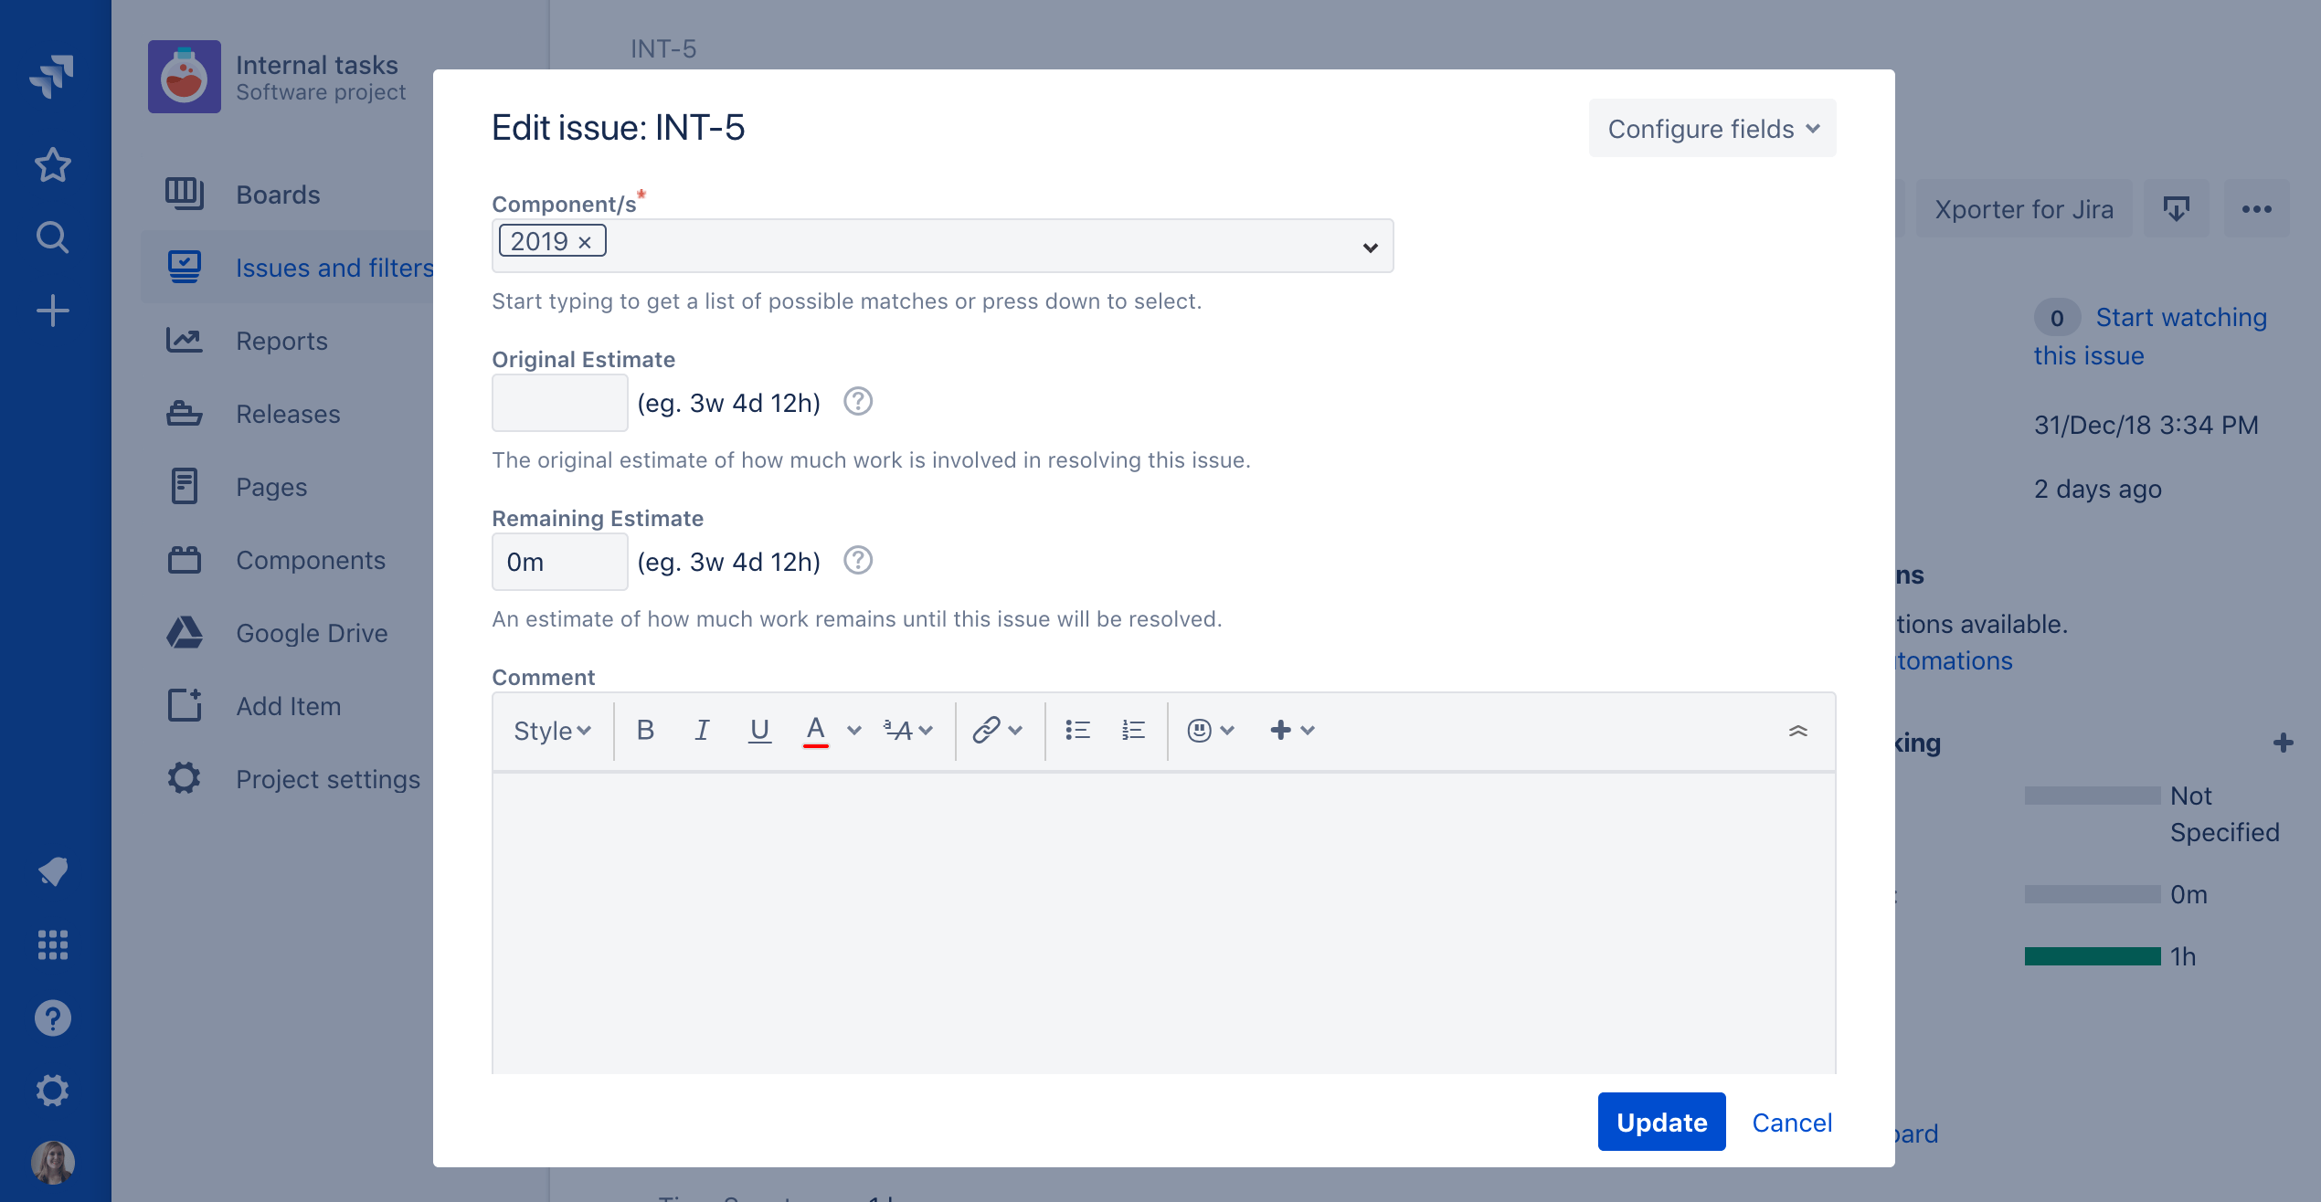
Task: Click the Update button
Action: (1660, 1122)
